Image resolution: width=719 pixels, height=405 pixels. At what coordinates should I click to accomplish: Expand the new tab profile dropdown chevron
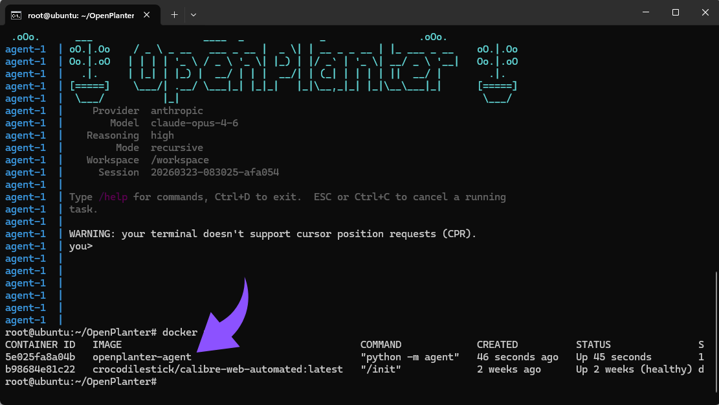[193, 14]
